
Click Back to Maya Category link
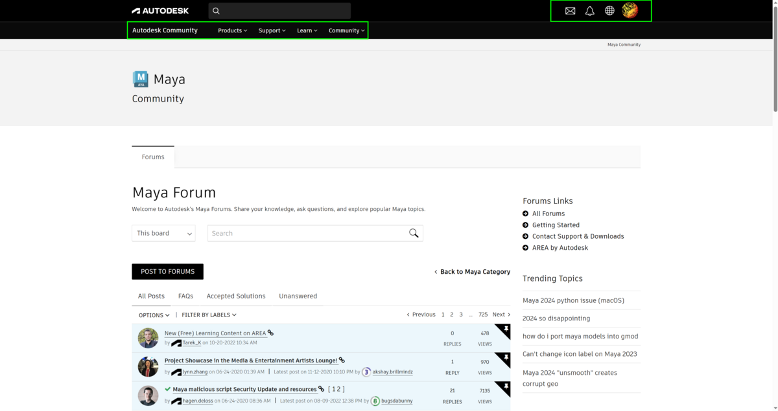pyautogui.click(x=472, y=272)
